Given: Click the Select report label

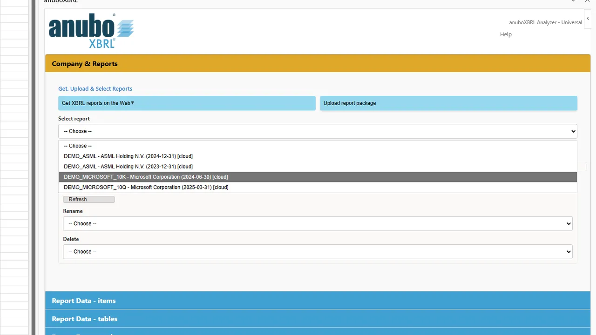Looking at the screenshot, I should point(74,119).
